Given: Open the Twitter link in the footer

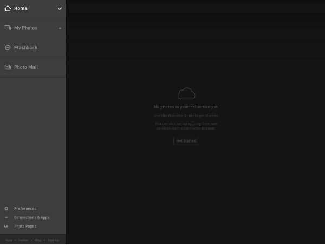Looking at the screenshot, I should point(23,240).
